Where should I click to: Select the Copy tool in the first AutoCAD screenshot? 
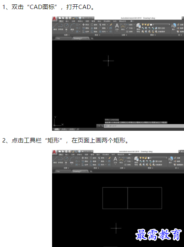[x=86, y=28]
